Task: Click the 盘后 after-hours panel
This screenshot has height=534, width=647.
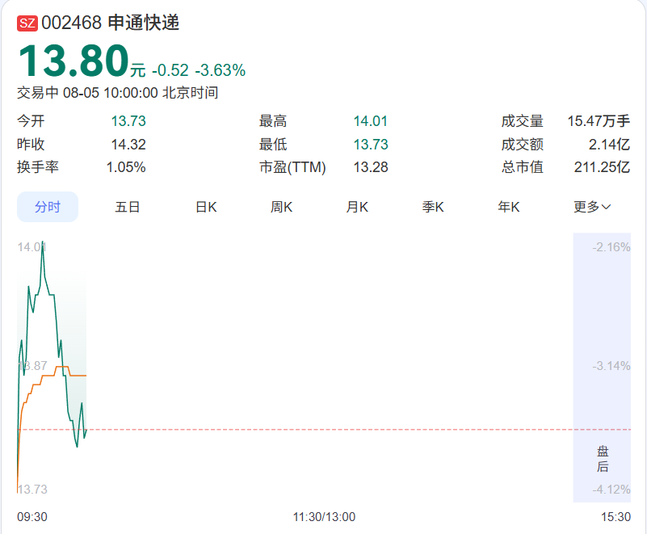Action: (x=602, y=368)
